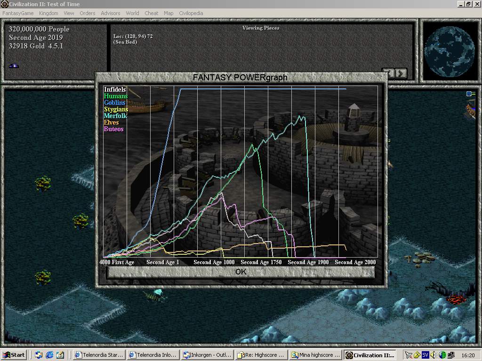Launch Internet Explorer from quick launch

49,355
